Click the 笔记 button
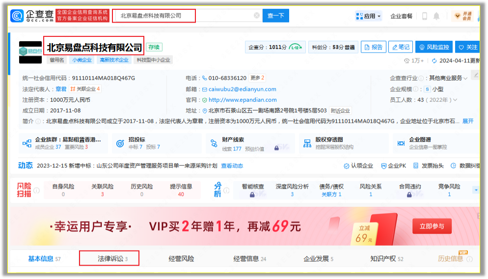This screenshot has height=279, width=488. pyautogui.click(x=401, y=47)
